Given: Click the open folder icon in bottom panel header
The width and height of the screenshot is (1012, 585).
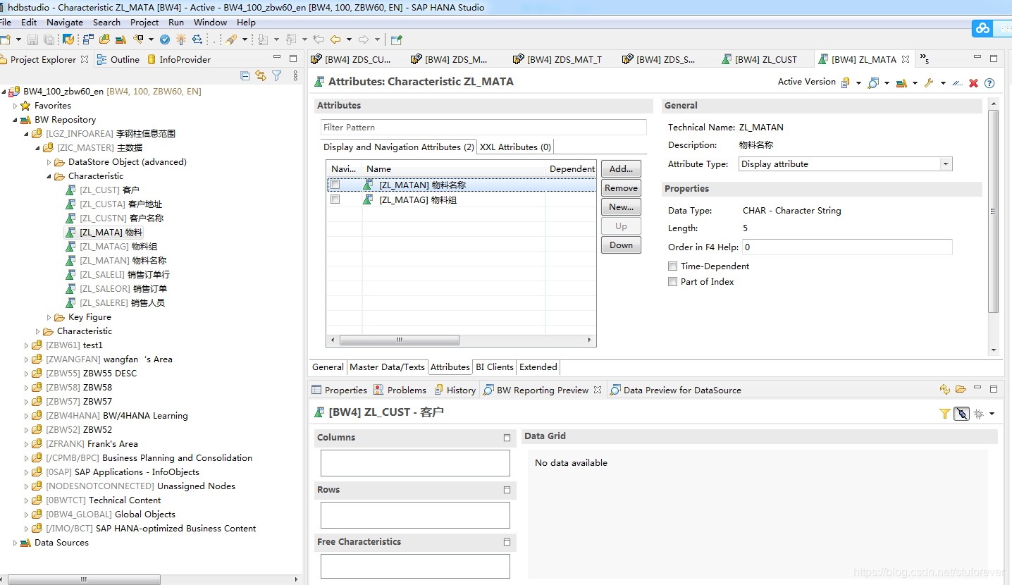Looking at the screenshot, I should click(961, 389).
